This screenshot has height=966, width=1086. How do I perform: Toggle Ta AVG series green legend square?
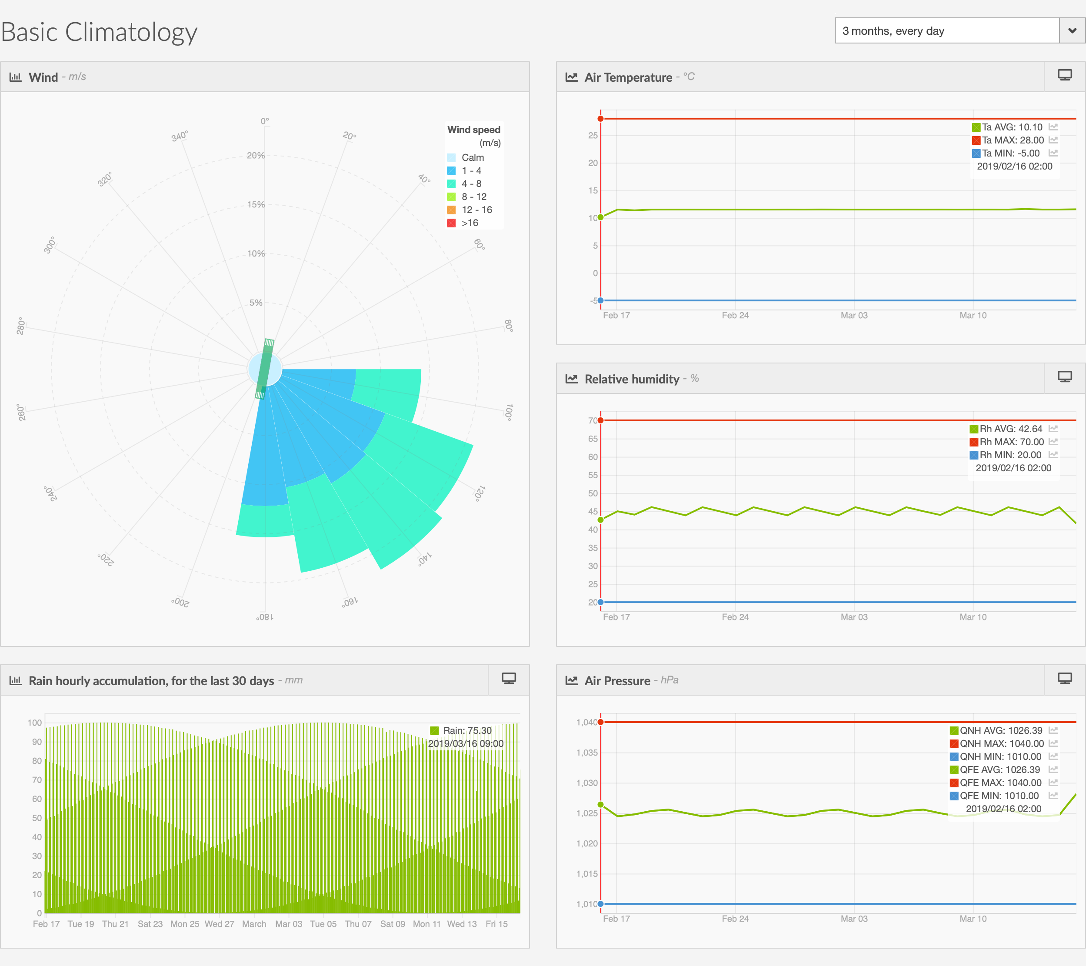[976, 127]
